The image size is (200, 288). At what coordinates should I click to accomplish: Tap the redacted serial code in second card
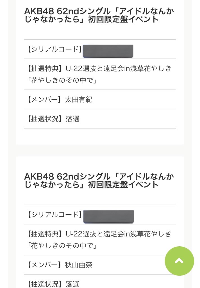pyautogui.click(x=108, y=217)
